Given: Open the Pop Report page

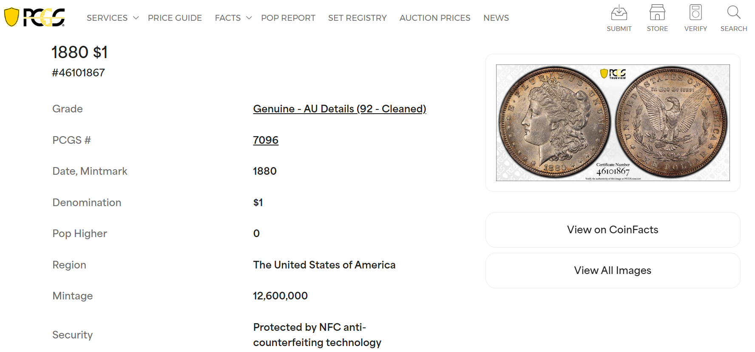Looking at the screenshot, I should 288,18.
